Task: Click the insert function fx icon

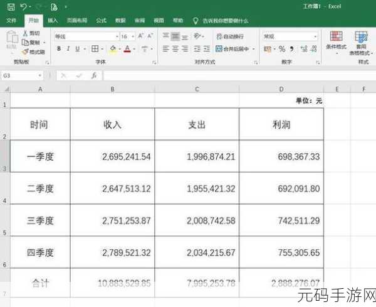Action: click(x=94, y=76)
